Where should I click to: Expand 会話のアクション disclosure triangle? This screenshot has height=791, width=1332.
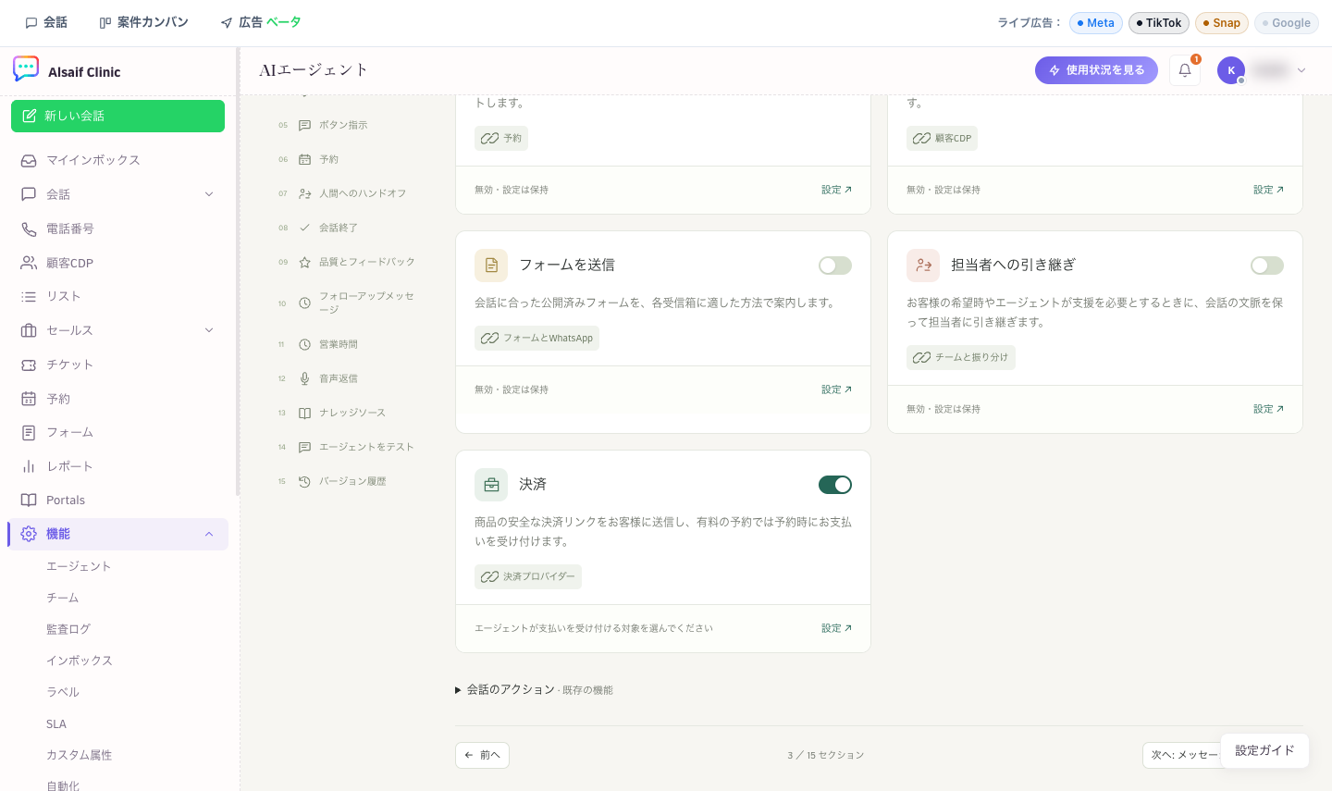(x=458, y=690)
